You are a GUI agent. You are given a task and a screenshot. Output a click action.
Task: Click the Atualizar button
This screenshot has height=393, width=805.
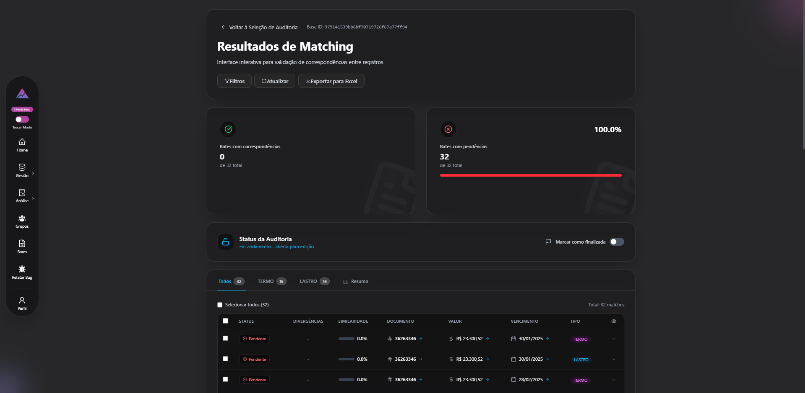click(275, 81)
